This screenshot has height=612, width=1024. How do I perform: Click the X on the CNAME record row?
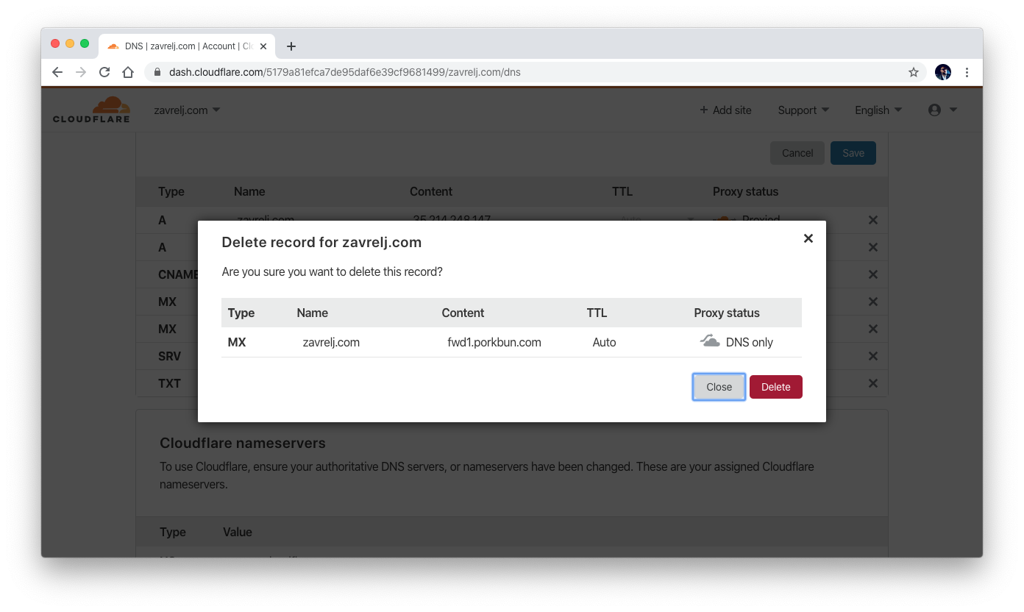[873, 274]
